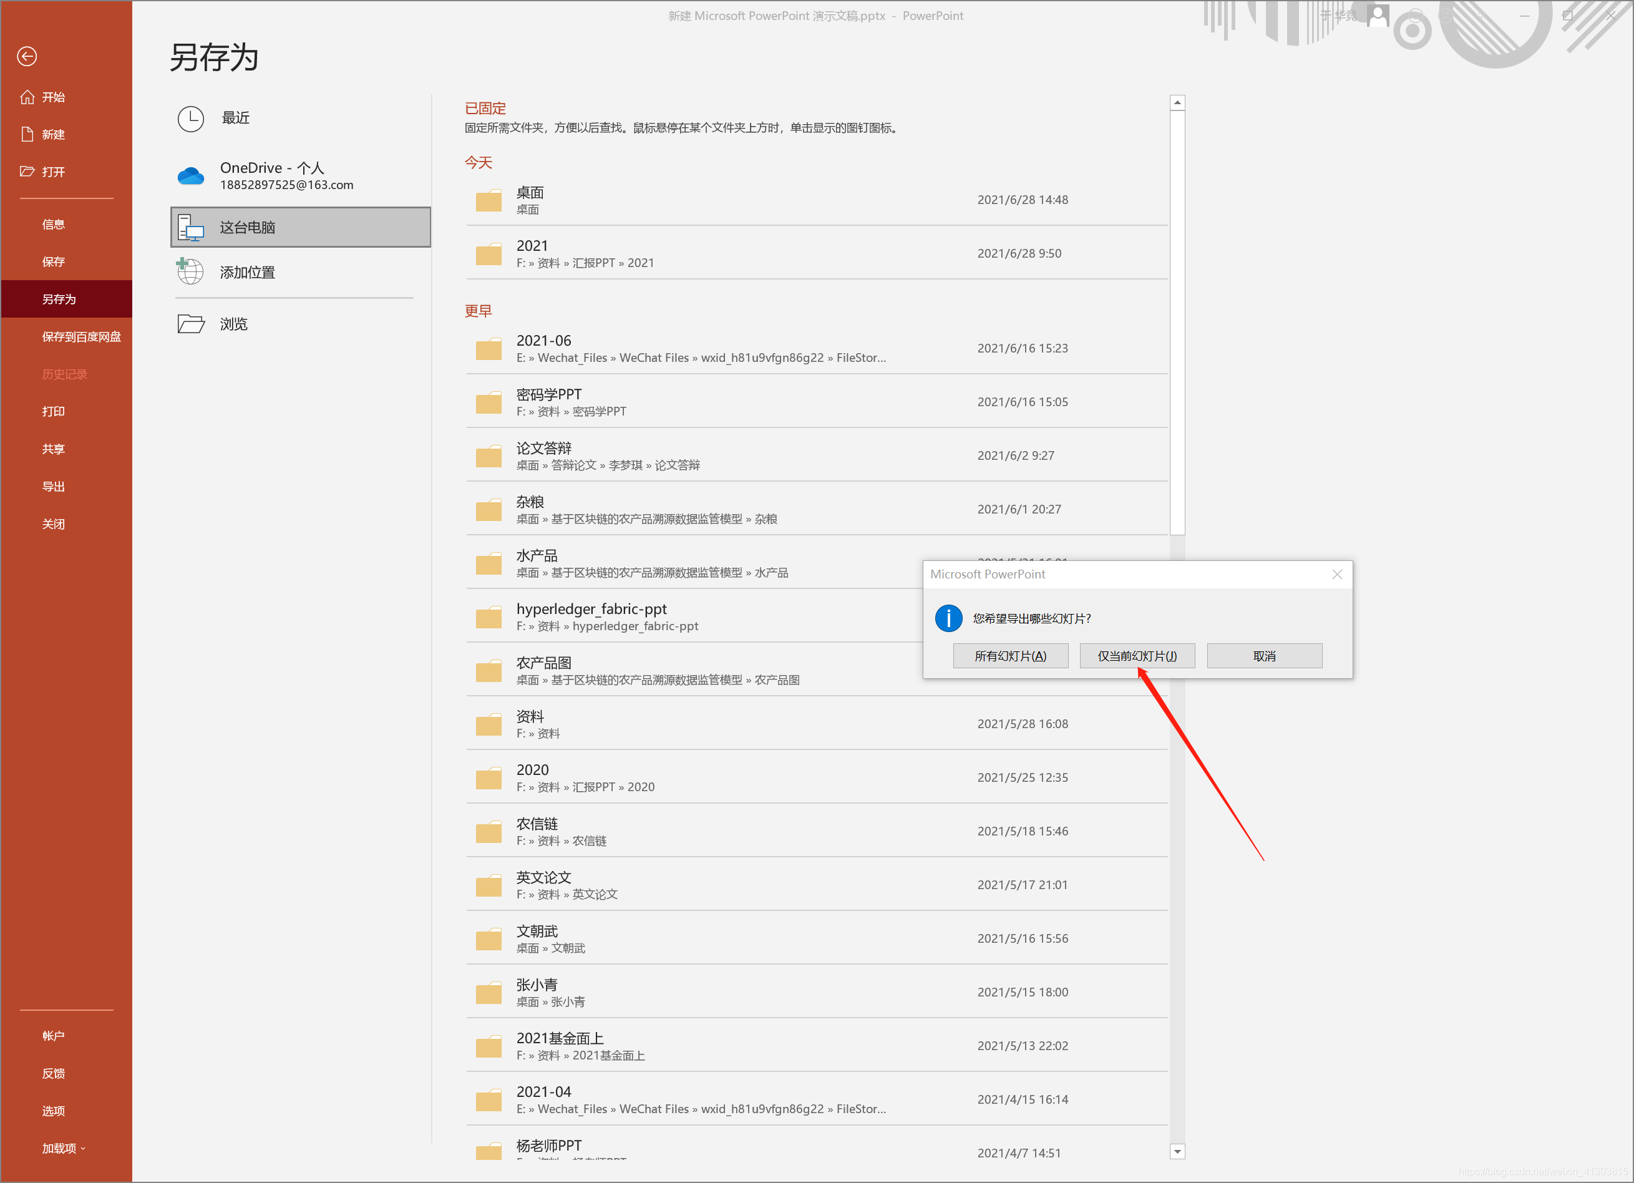This screenshot has height=1183, width=1634.
Task: Click the path text F: » 资料 » 农信链
Action: pos(562,841)
